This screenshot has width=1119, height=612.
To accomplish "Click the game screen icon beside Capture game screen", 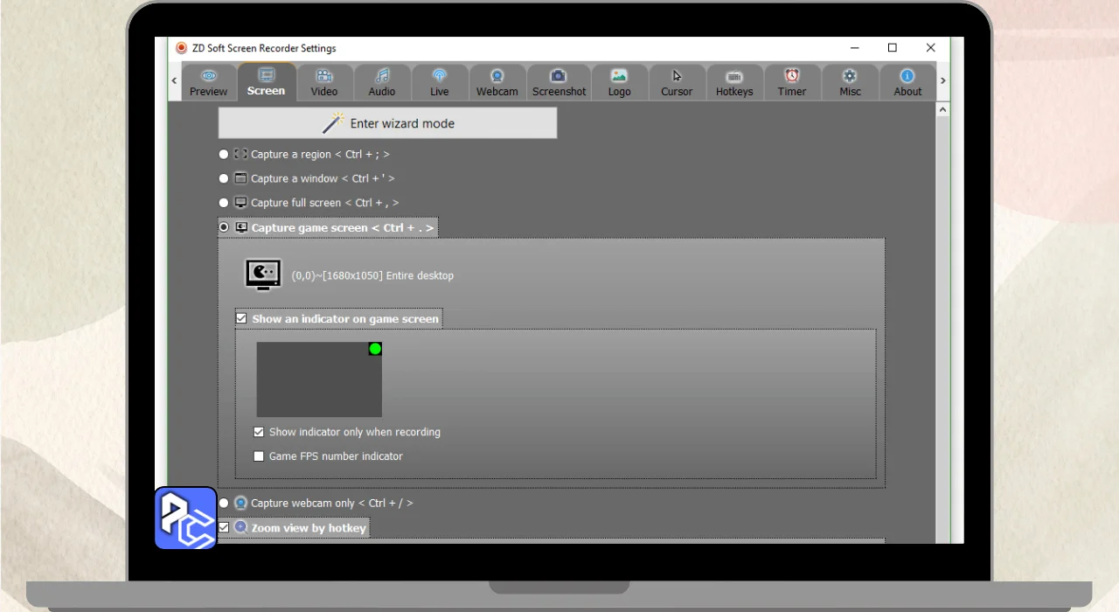I will [x=241, y=227].
